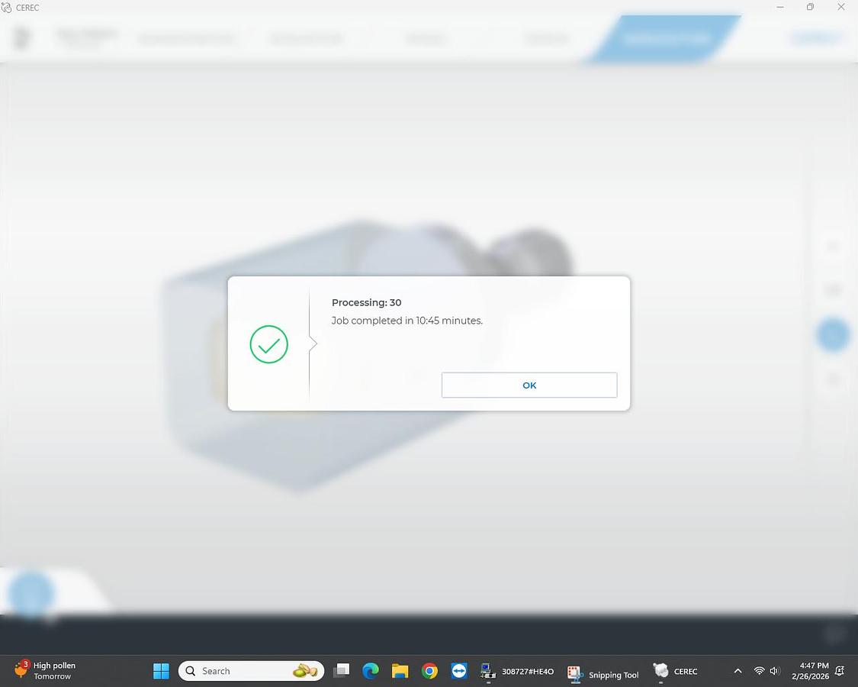Switch to the 308727#HE4O taskbar window
The image size is (858, 687).
517,672
